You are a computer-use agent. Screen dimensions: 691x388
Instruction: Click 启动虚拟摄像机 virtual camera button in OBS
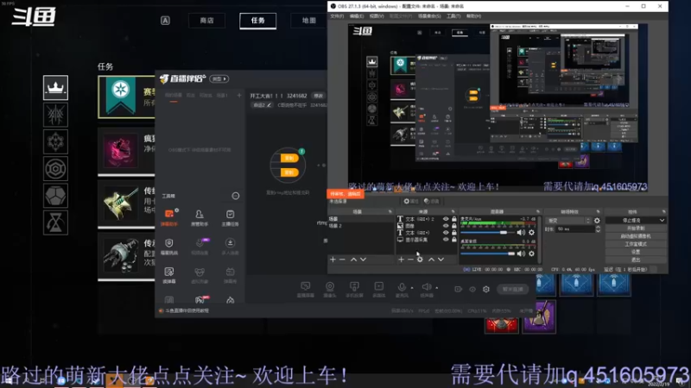click(636, 236)
